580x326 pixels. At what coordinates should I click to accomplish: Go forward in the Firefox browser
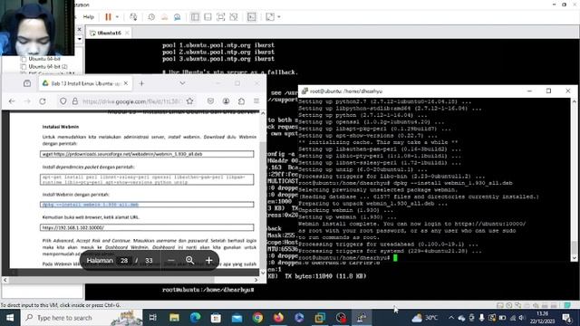[x=27, y=101]
